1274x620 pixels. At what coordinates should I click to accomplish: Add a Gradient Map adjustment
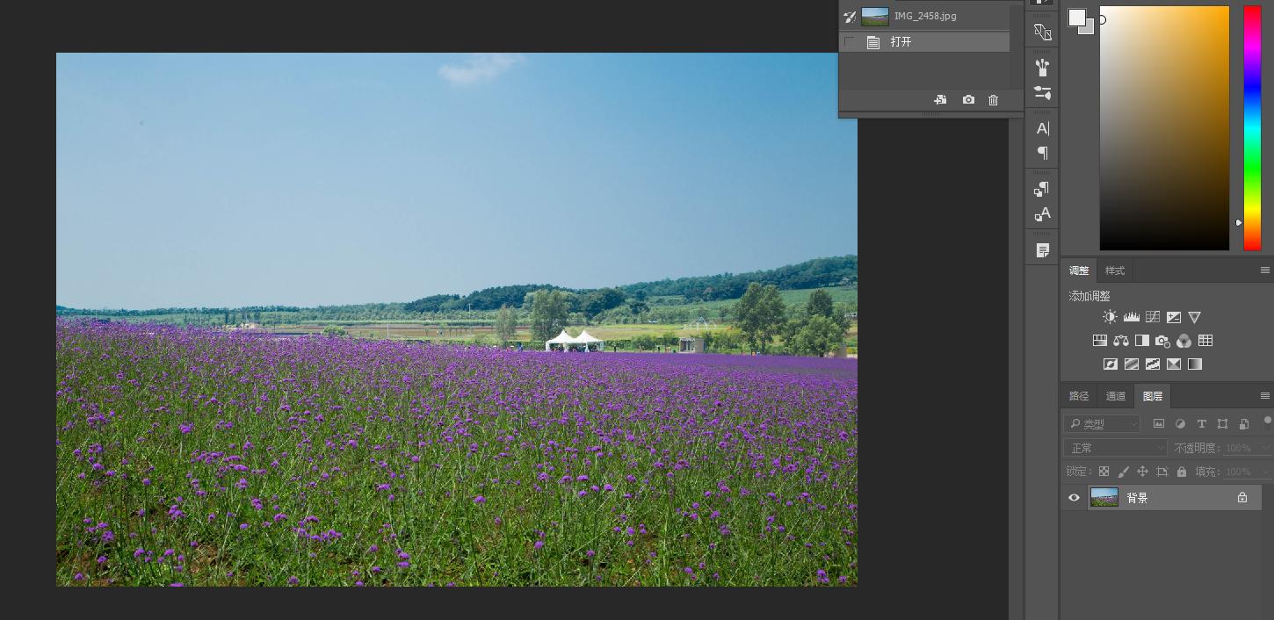[1194, 364]
